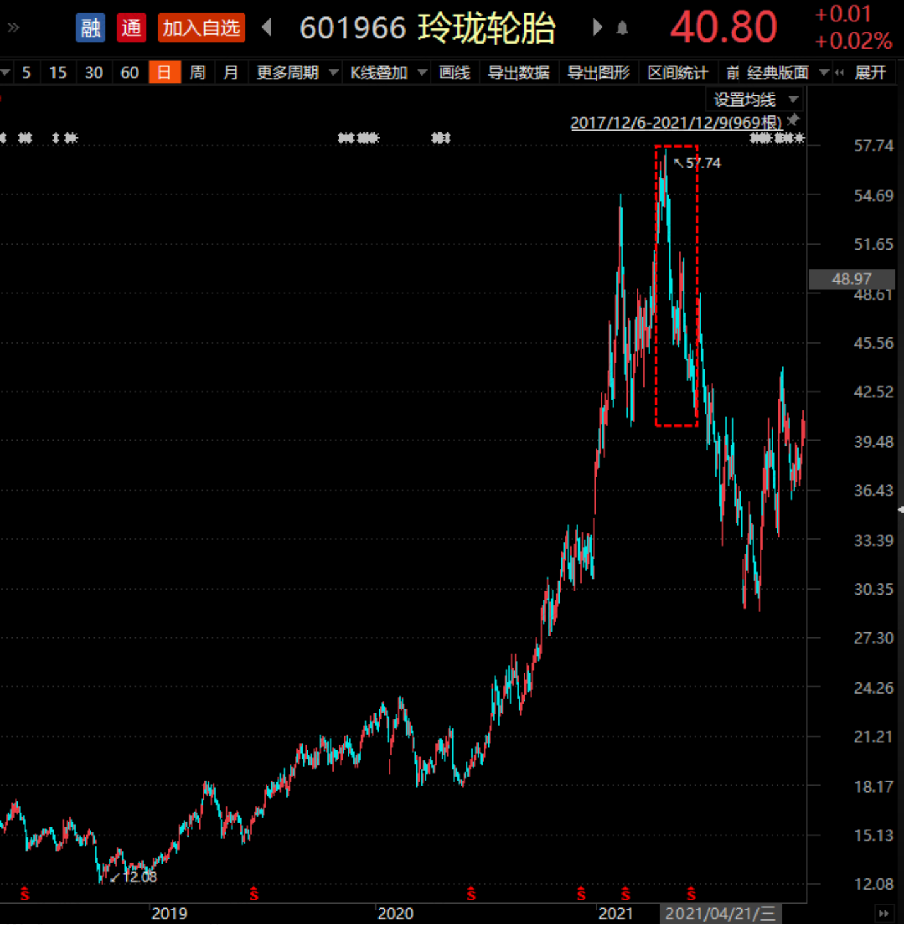Click the red 通 Stock Connect icon
This screenshot has width=904, height=925.
(131, 28)
